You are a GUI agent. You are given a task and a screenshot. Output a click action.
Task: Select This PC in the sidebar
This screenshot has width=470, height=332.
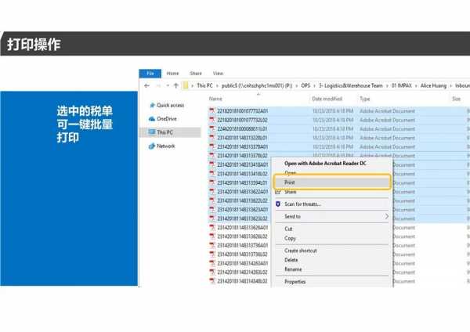(x=164, y=132)
